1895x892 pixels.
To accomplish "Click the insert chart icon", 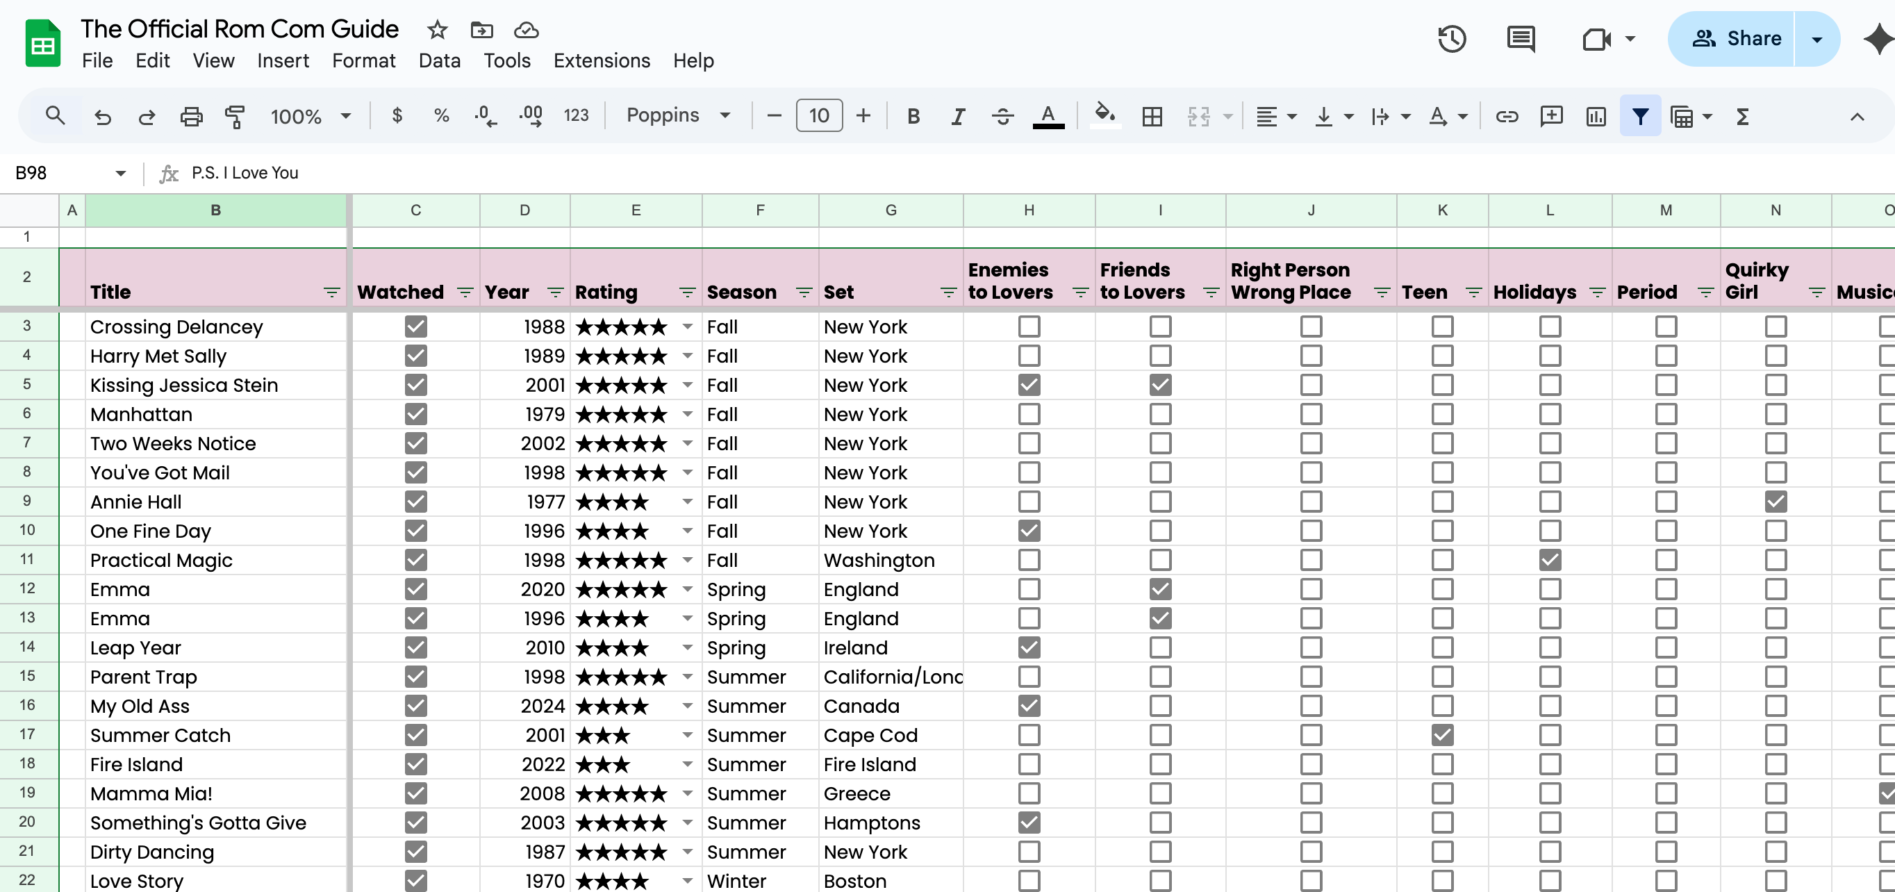I will coord(1596,116).
